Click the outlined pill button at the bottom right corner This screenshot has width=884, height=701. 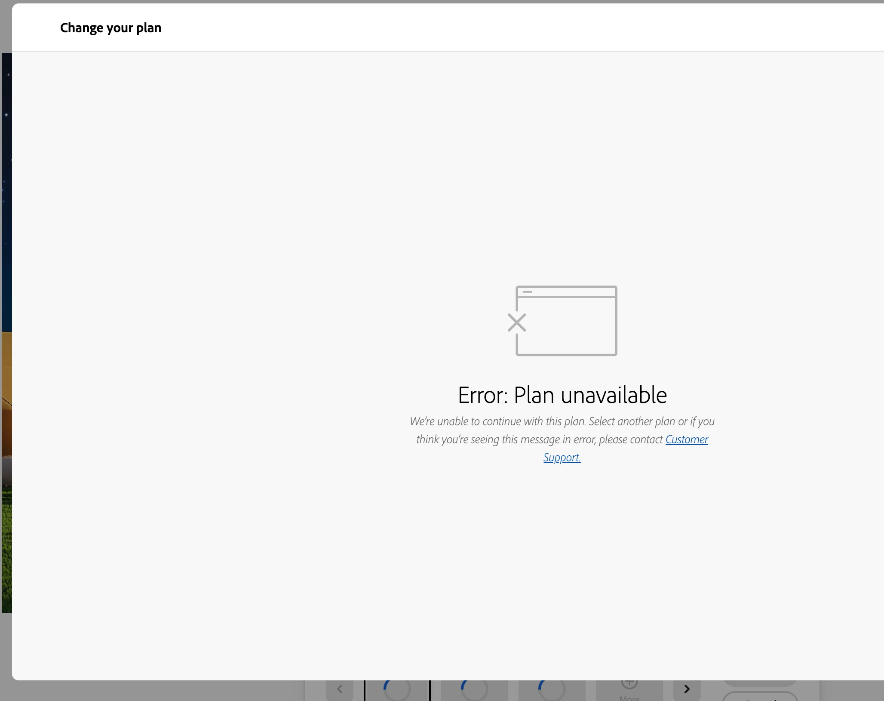coord(760,697)
